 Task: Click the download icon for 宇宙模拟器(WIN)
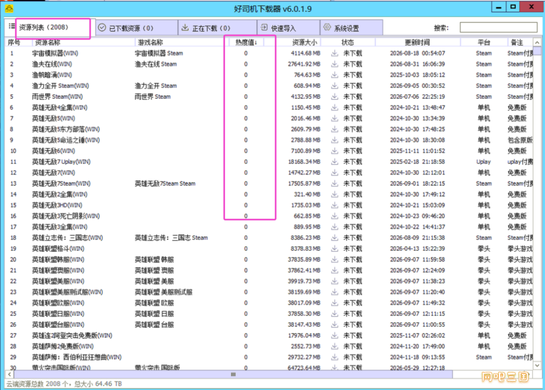(x=334, y=53)
